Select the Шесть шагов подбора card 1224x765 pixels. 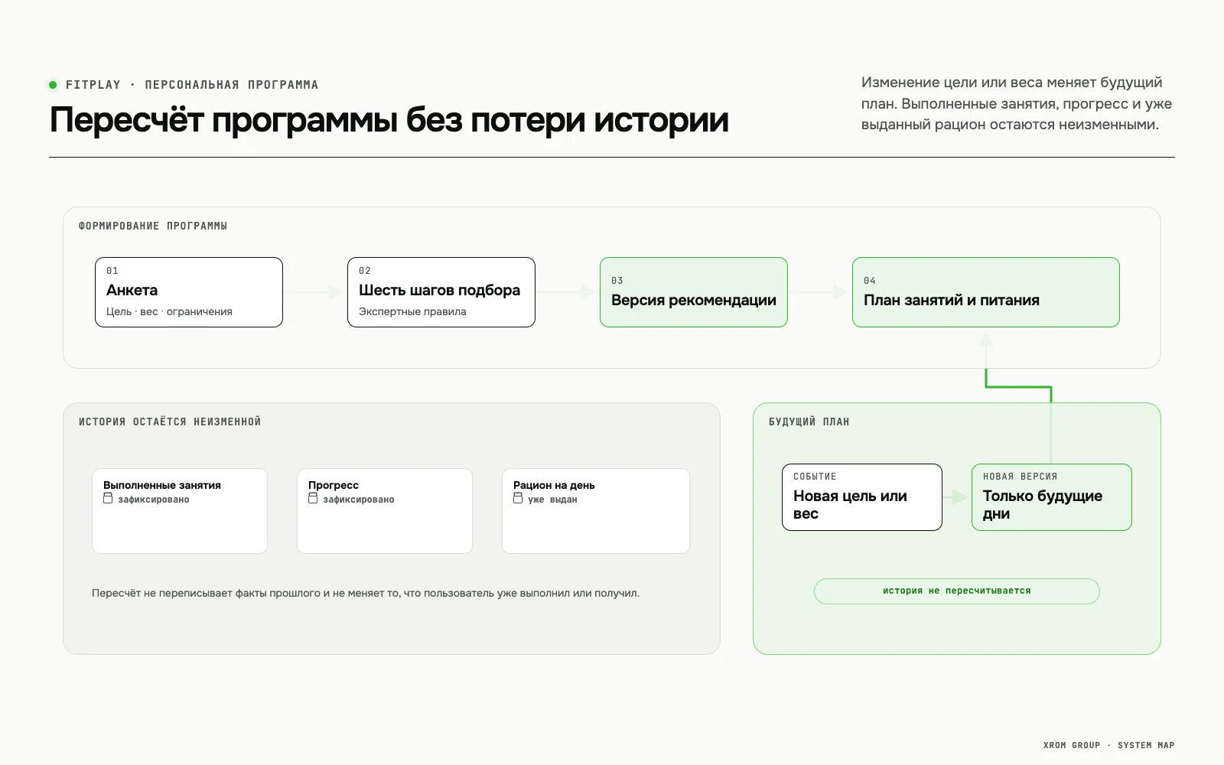441,292
